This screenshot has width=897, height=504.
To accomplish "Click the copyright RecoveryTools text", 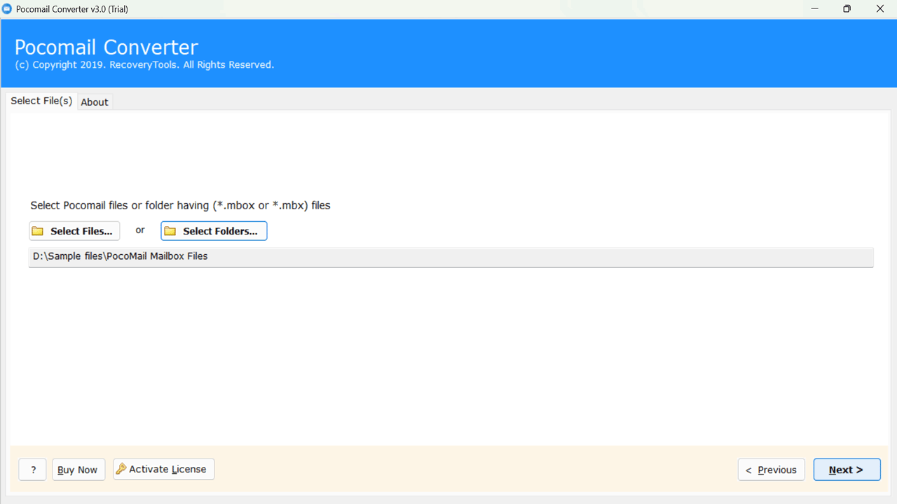I will (144, 65).
